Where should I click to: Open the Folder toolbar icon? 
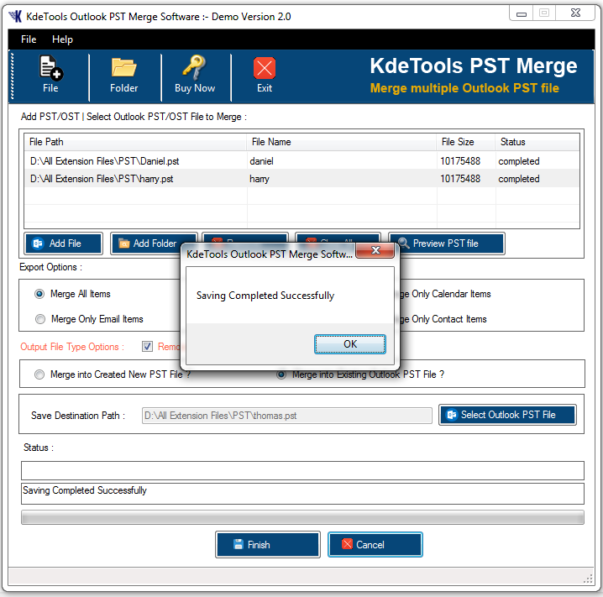coord(123,67)
